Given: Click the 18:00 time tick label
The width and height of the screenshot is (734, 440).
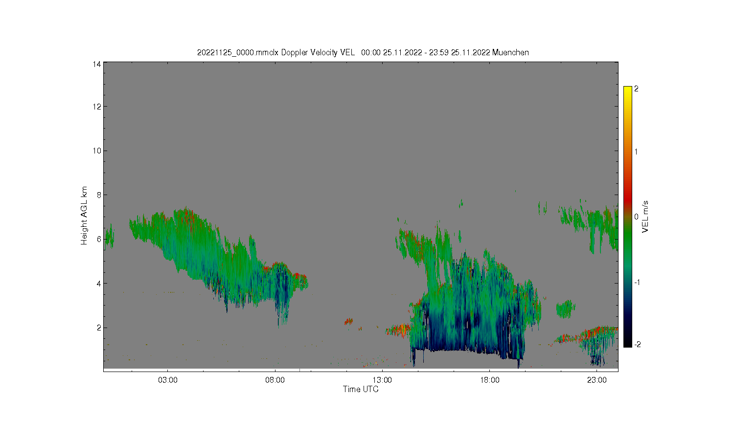Looking at the screenshot, I should click(490, 380).
